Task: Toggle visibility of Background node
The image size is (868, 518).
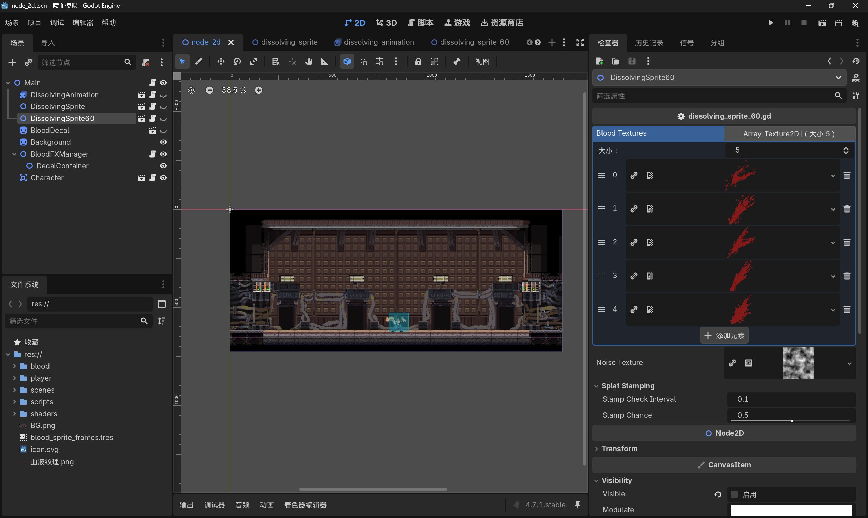Action: [x=163, y=142]
